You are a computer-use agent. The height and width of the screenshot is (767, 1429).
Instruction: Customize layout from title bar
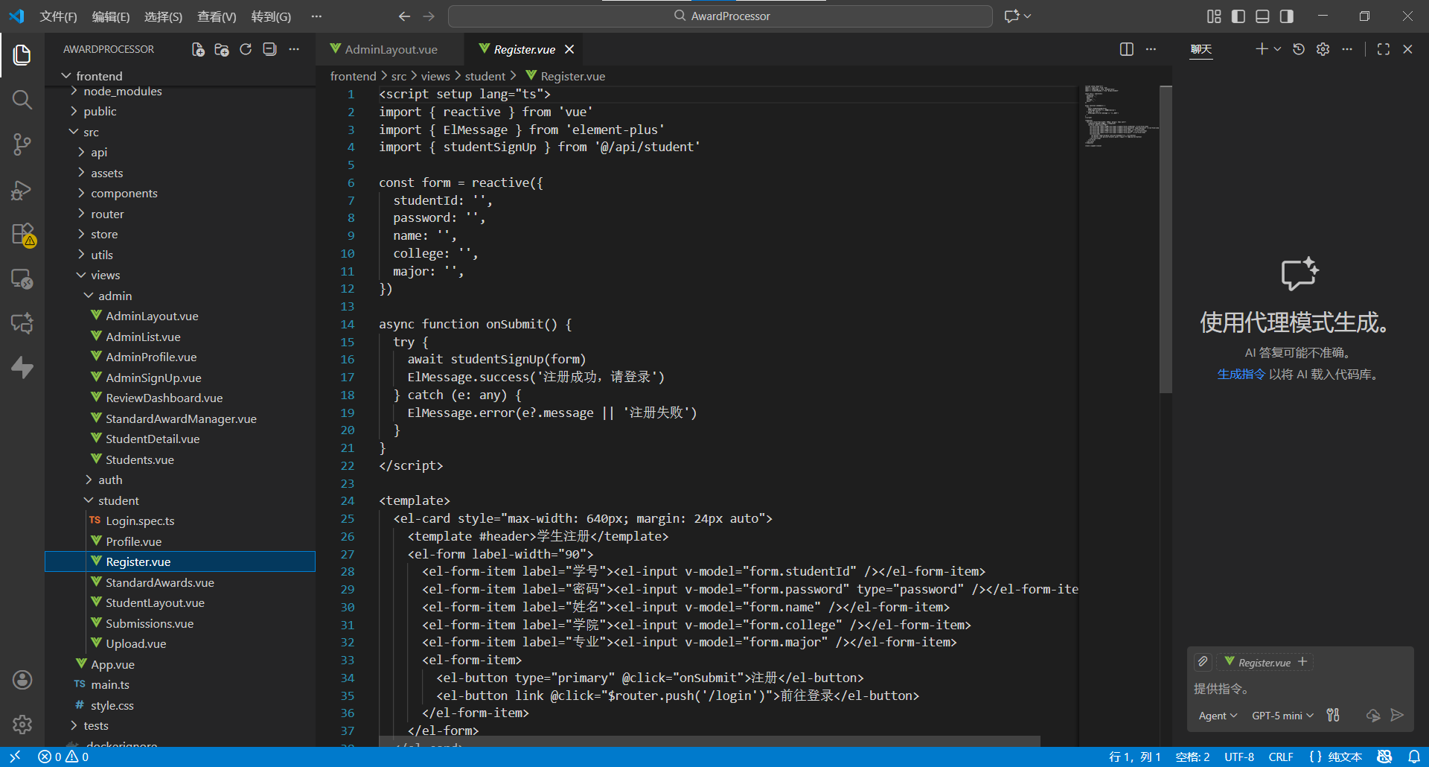pyautogui.click(x=1214, y=16)
